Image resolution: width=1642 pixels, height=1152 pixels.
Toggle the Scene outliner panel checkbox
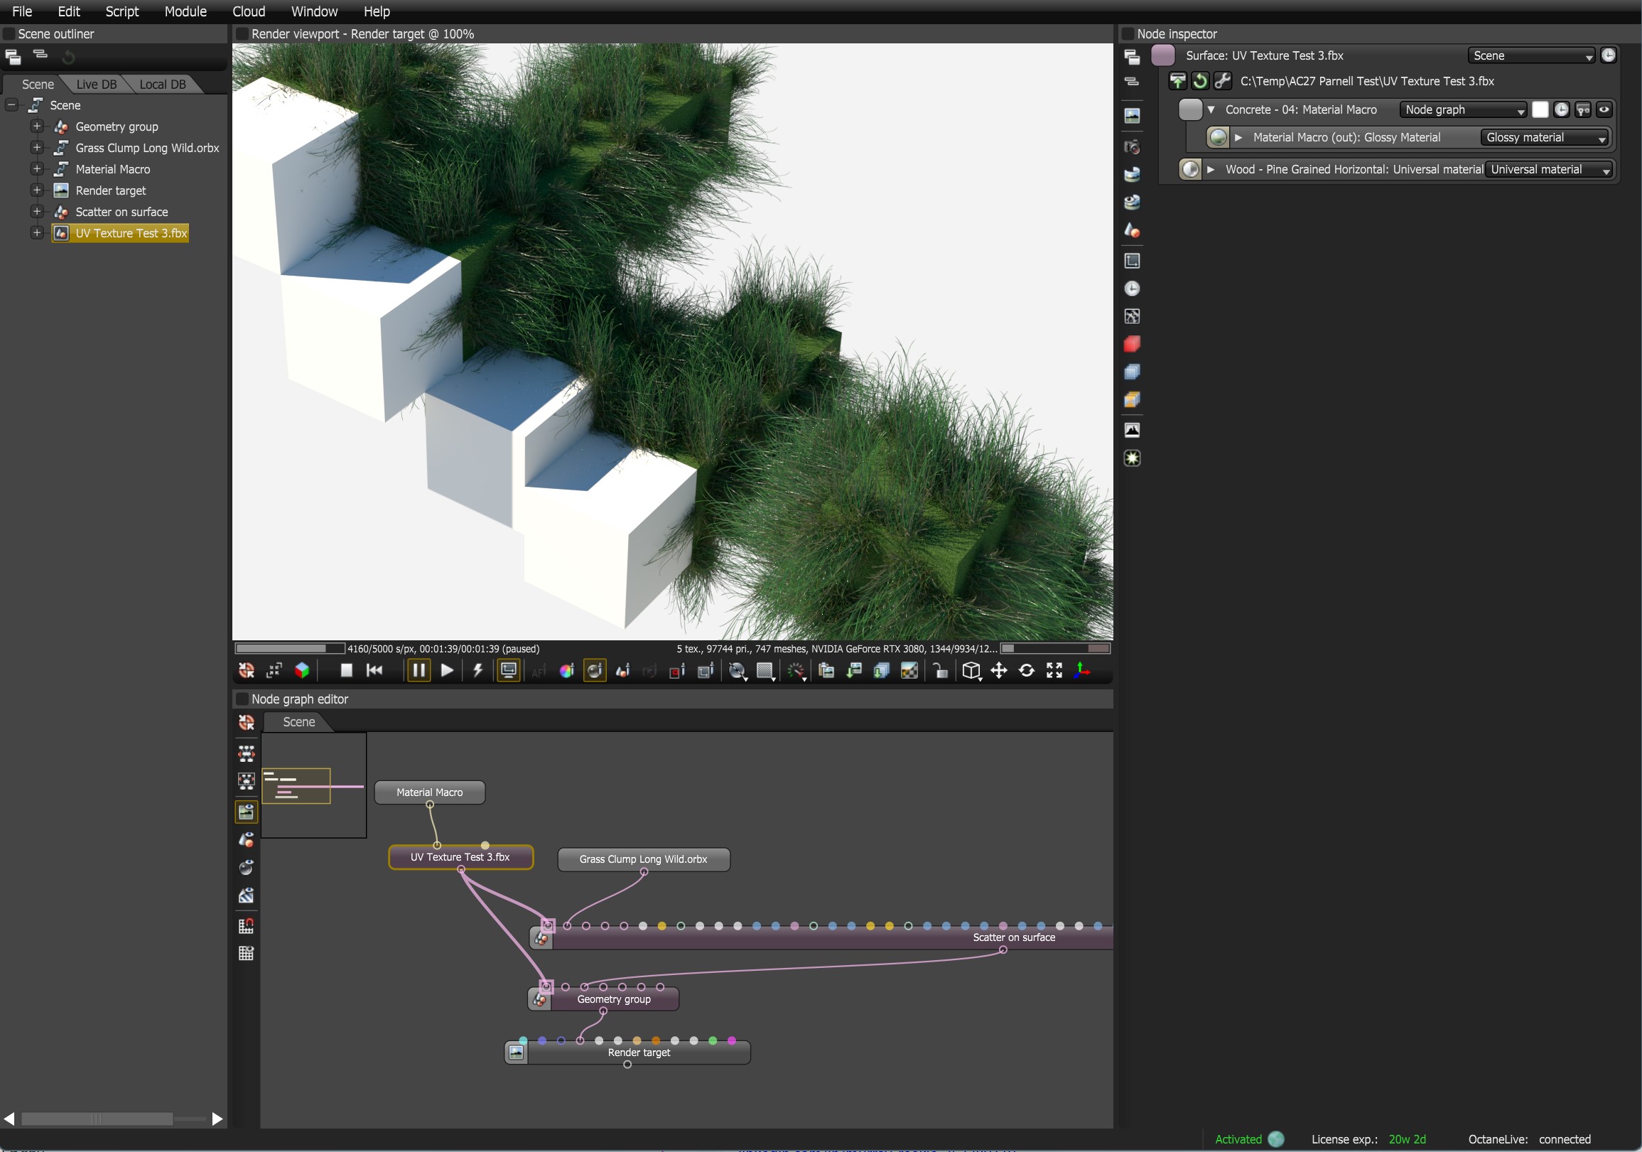(x=9, y=33)
